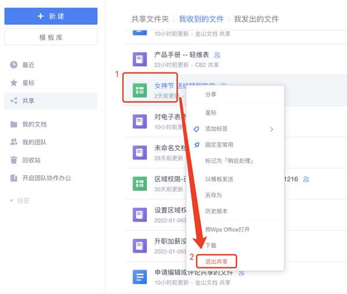Viewport: 347px width, 294px height.
Task: Click the purple document icon for 产品手册
Action: pyautogui.click(x=139, y=59)
